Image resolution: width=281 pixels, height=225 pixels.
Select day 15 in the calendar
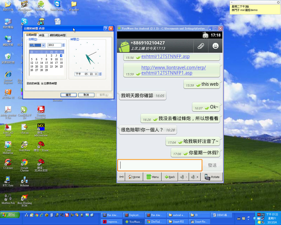(46, 63)
